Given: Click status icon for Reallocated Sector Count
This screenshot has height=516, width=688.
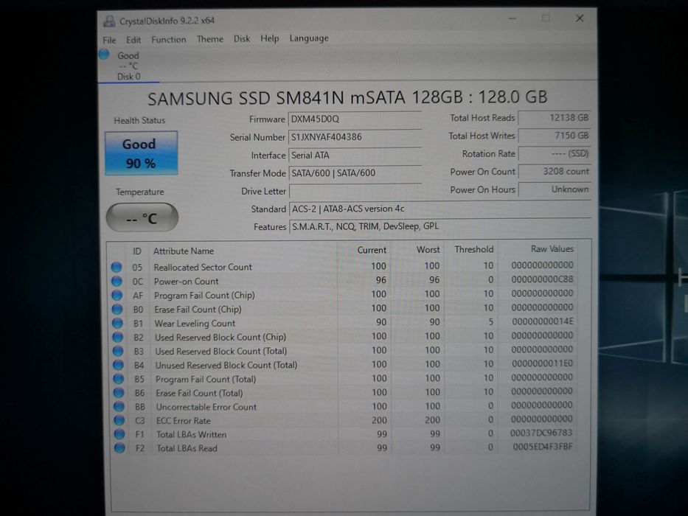Looking at the screenshot, I should point(117,267).
